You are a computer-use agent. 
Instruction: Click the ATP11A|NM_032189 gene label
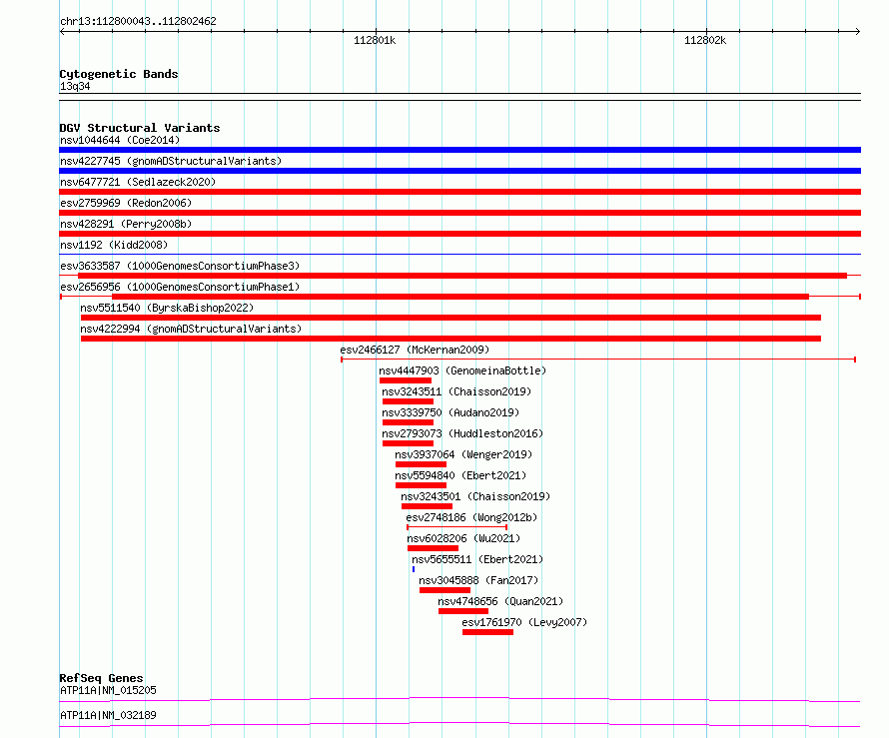pos(108,715)
